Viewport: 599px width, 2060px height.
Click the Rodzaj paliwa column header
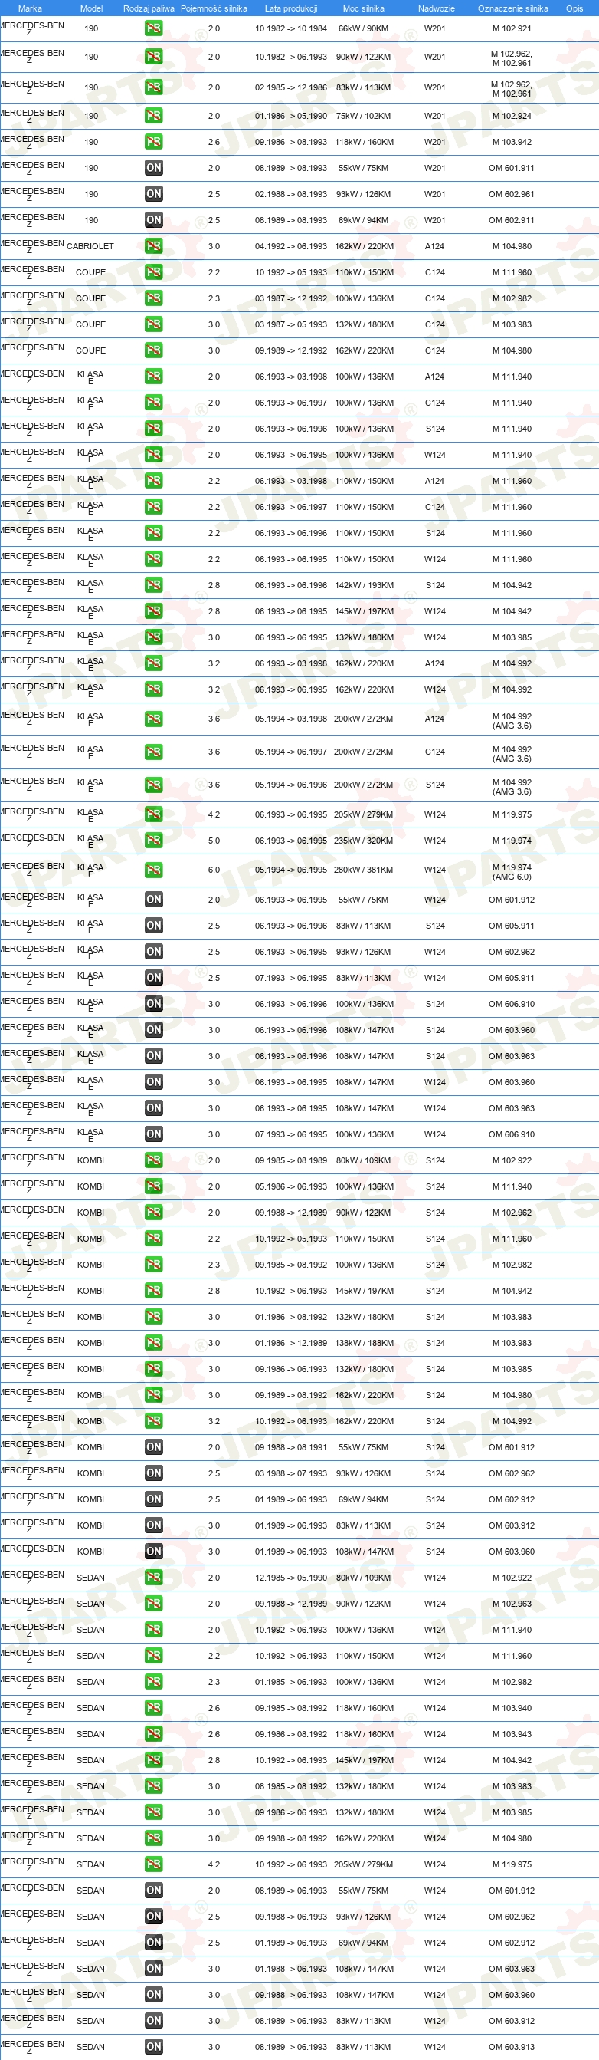149,8
